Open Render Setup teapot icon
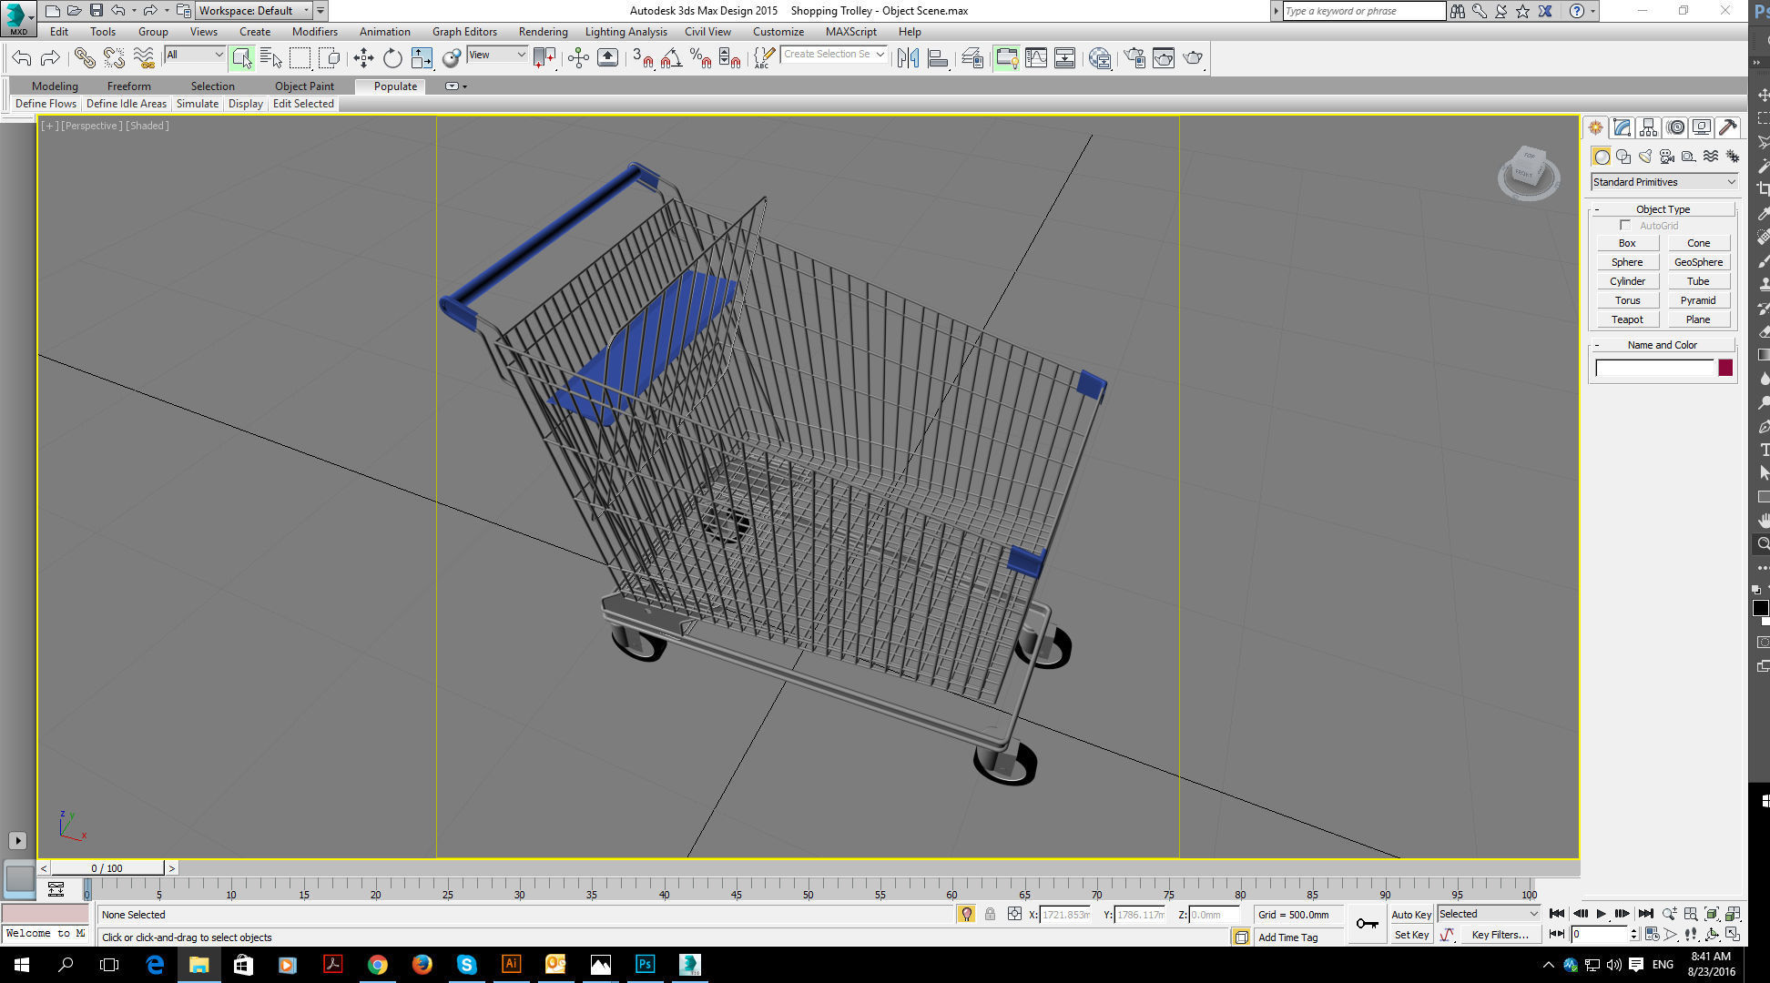The width and height of the screenshot is (1770, 983). pyautogui.click(x=1134, y=58)
